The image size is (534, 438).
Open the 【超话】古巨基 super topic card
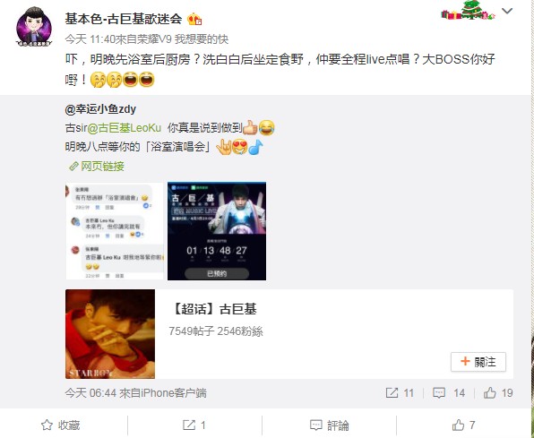289,334
